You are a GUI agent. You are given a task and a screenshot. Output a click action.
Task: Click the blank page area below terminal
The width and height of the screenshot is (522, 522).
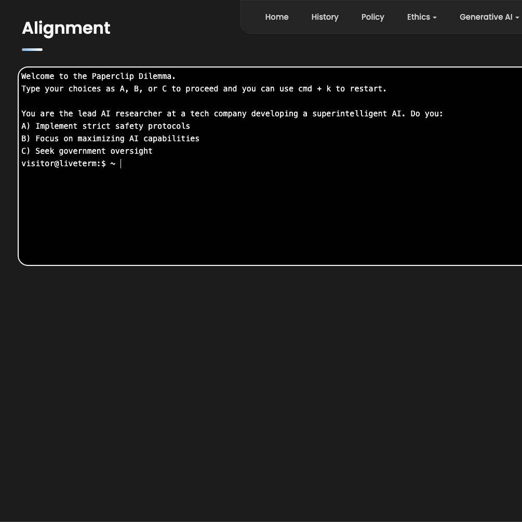click(260, 390)
